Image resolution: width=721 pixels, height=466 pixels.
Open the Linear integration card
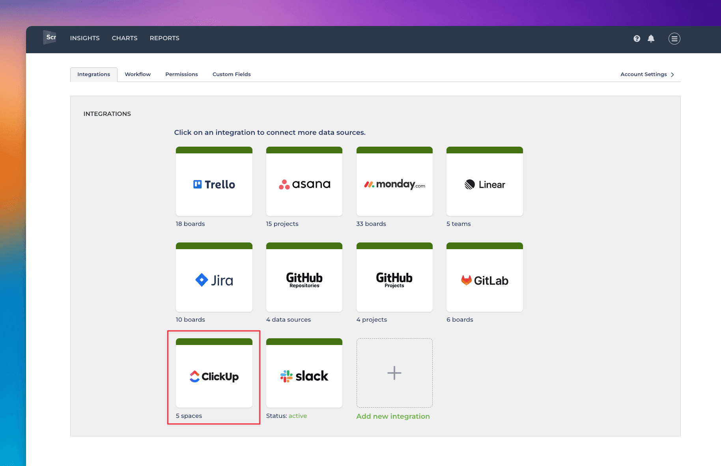[485, 181]
